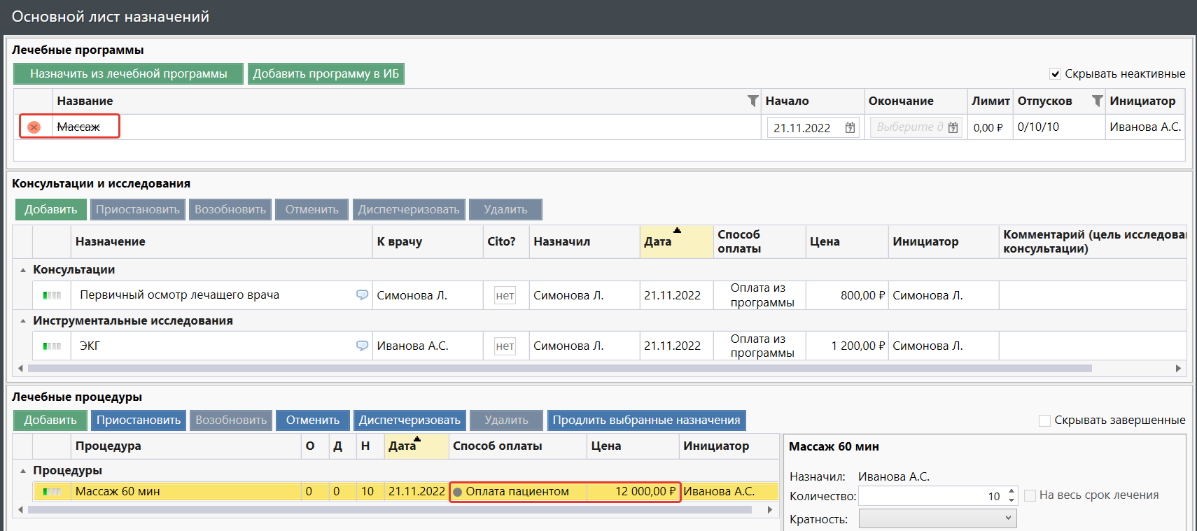The width and height of the screenshot is (1197, 531).
Task: Sort consultations by the Дата column header
Action: [x=658, y=241]
